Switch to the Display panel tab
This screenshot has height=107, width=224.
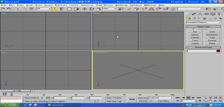point(213,14)
